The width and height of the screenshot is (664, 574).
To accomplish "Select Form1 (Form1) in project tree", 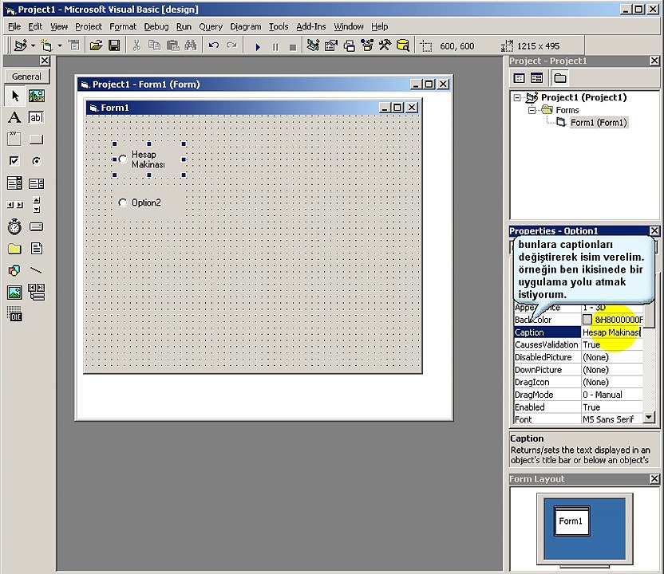I will pyautogui.click(x=598, y=123).
